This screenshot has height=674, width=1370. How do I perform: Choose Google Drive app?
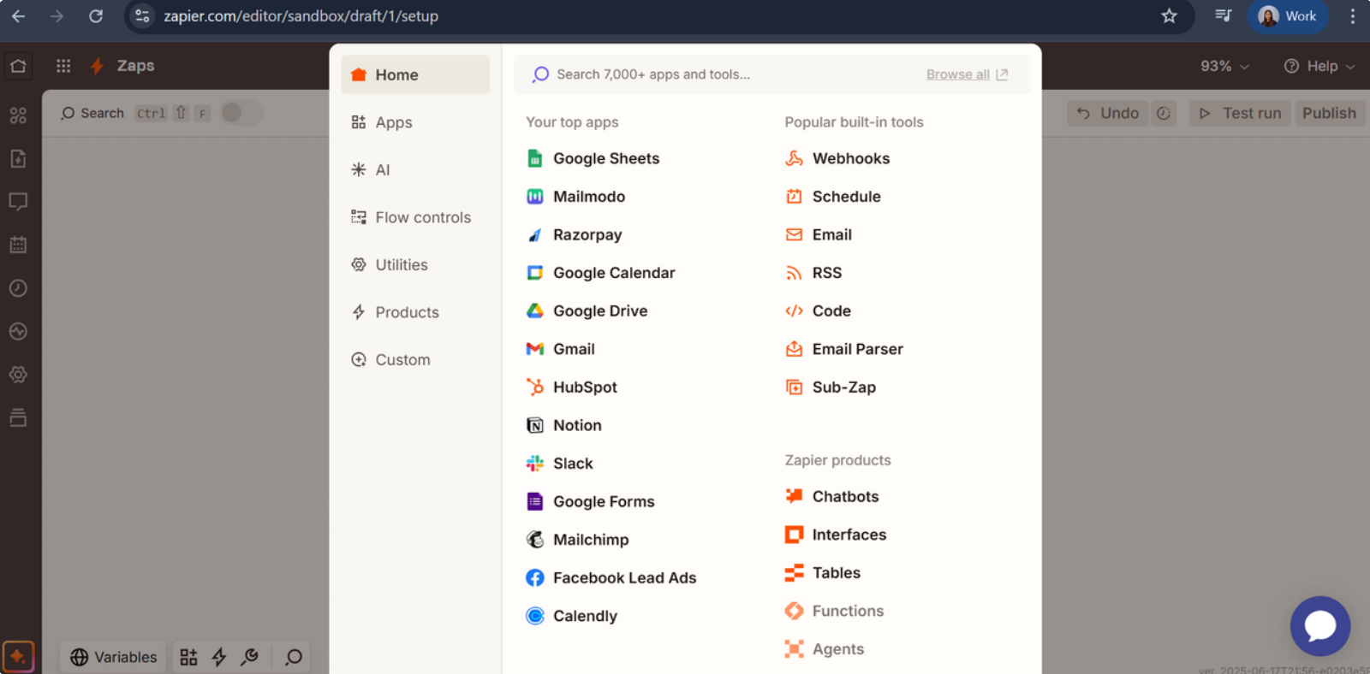pos(587,310)
